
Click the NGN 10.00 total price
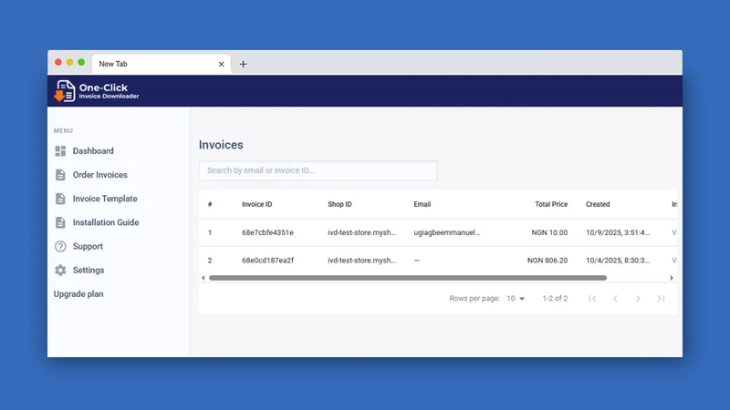coord(549,232)
